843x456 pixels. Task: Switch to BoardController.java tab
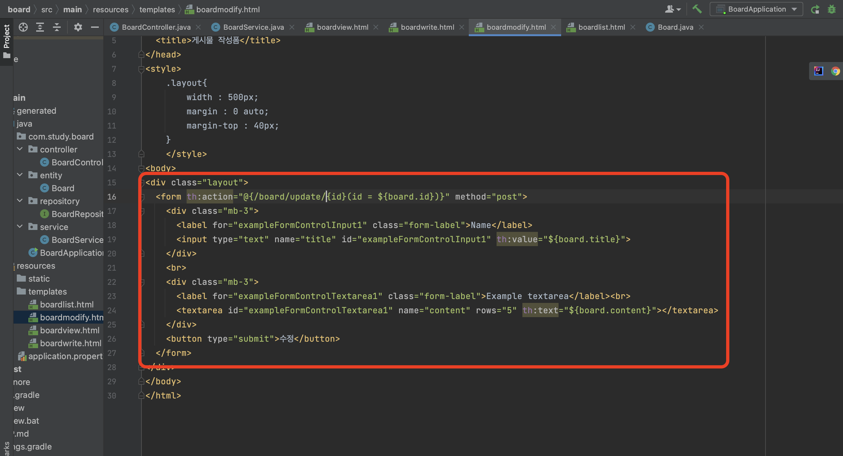[x=156, y=27]
